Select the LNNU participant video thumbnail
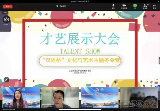Image resolution: width=160 pixels, height=111 pixels. pyautogui.click(x=21, y=97)
